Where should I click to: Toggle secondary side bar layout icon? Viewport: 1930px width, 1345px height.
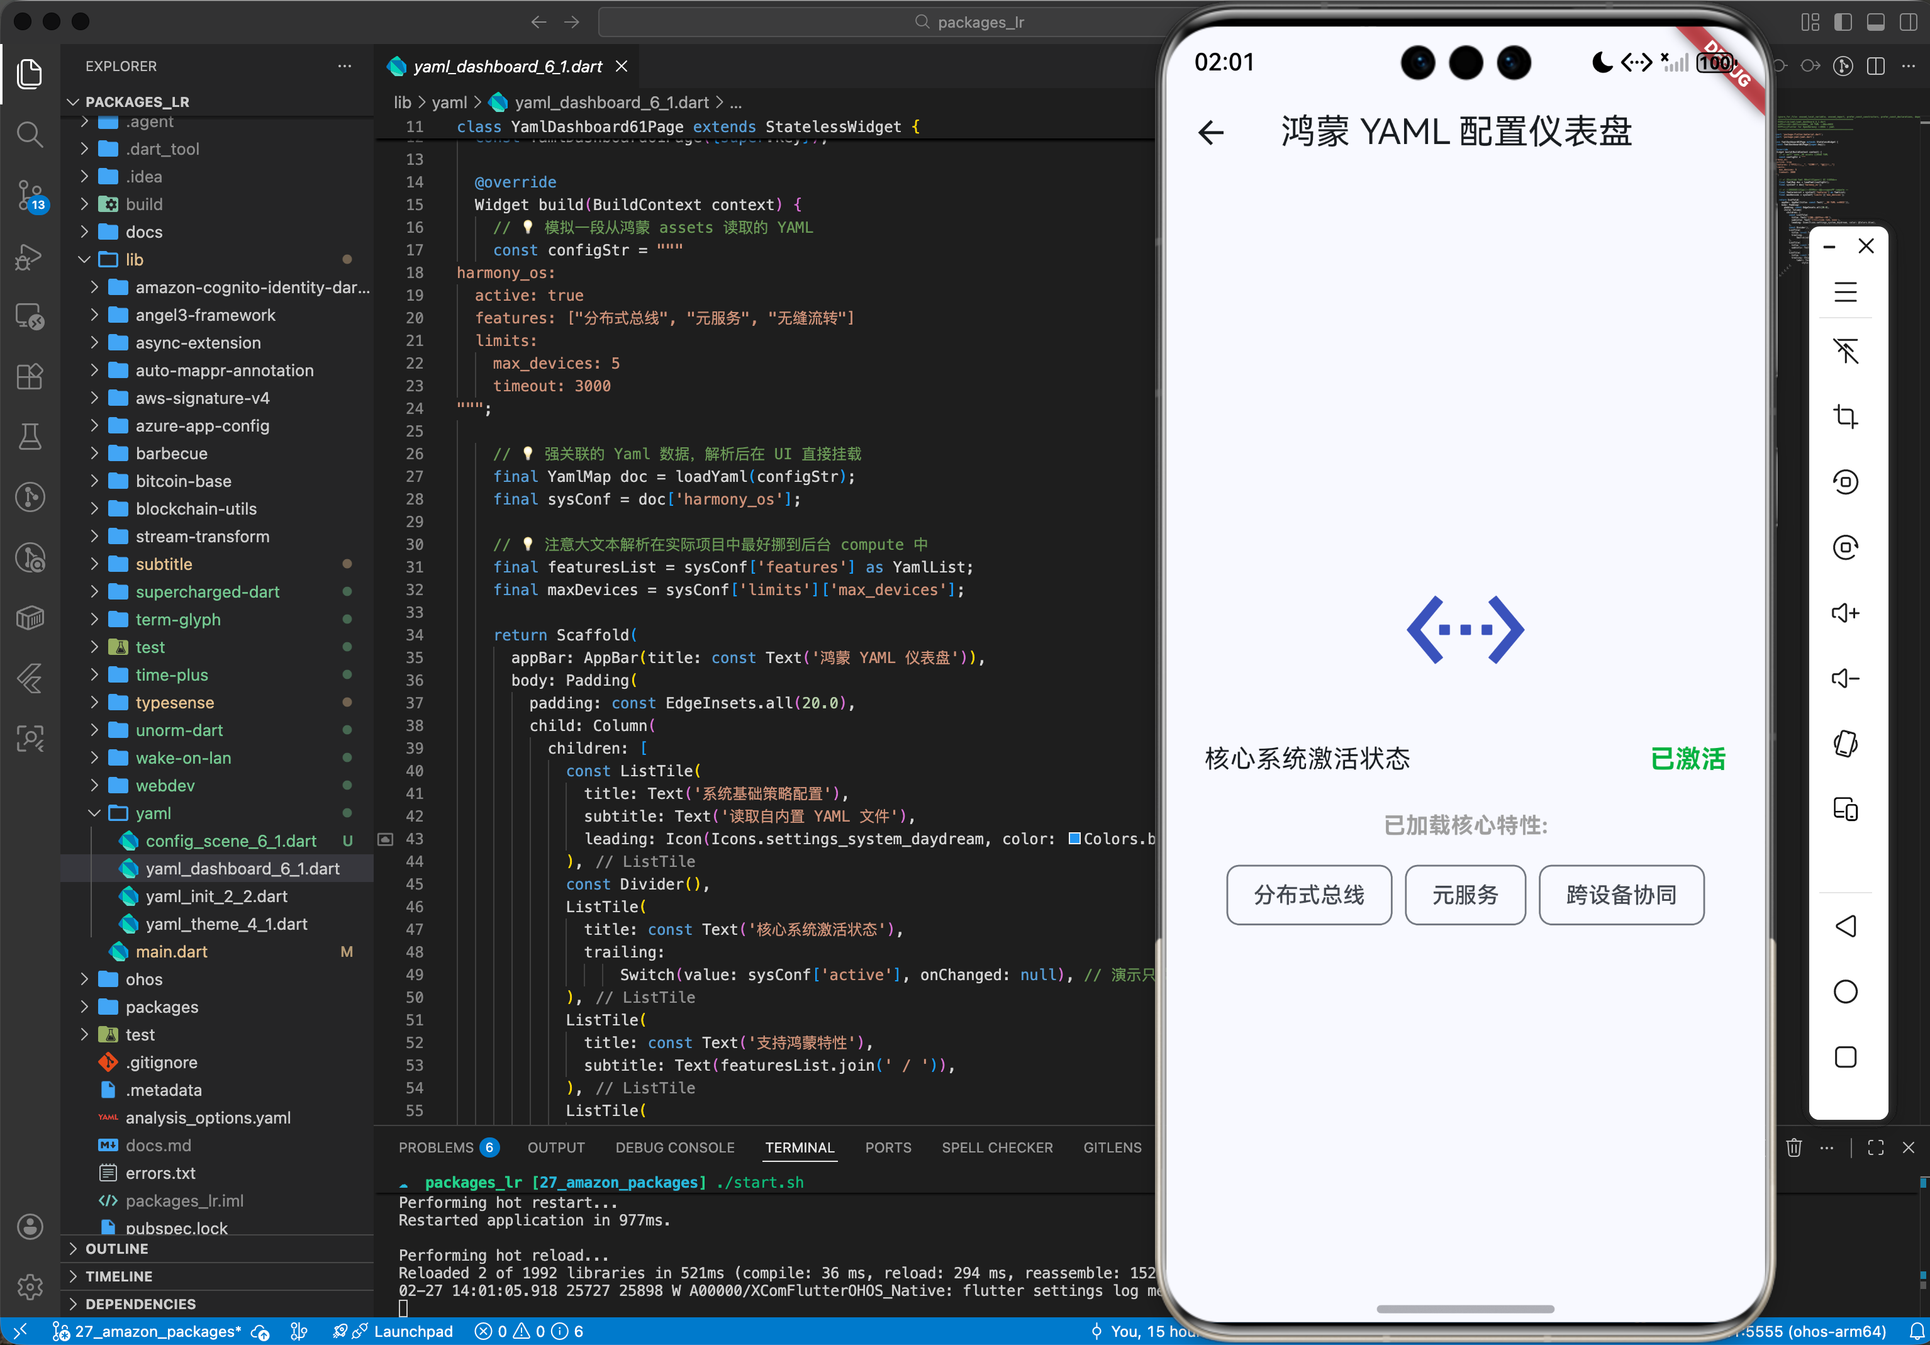click(1908, 22)
